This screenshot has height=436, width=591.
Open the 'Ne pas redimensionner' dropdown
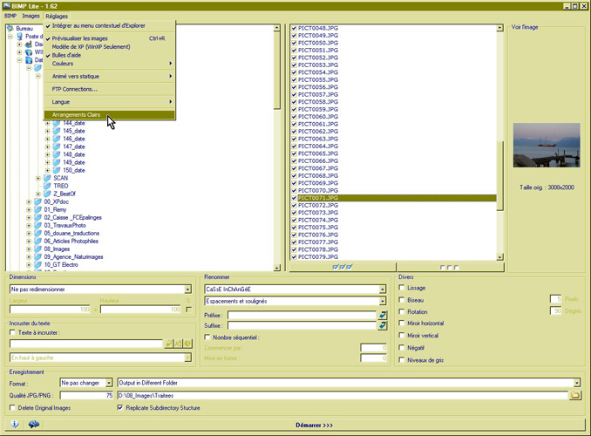pos(187,289)
